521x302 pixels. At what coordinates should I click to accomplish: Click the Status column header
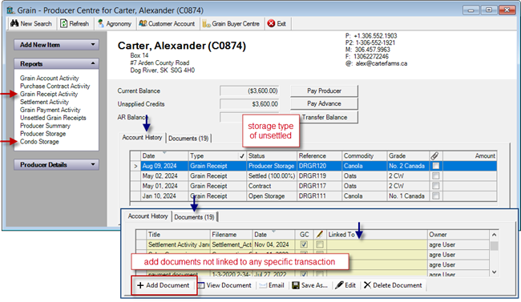pos(272,156)
